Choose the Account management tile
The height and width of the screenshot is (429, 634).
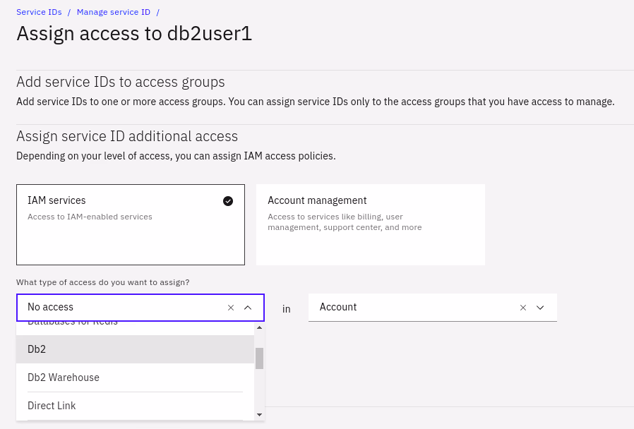370,224
